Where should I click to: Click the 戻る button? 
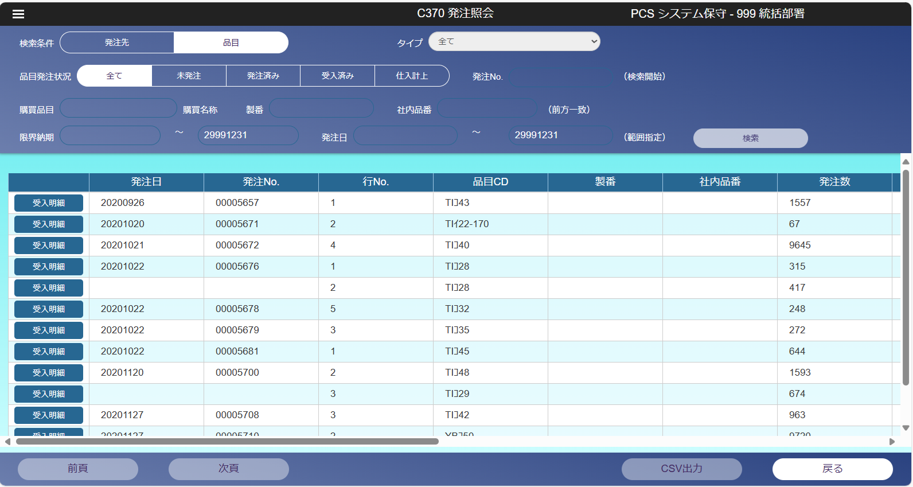[x=833, y=469]
